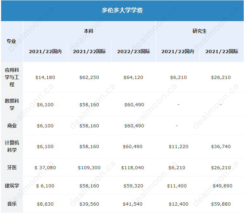Click $6,100 in the 计算机科学 row
244x214 pixels.
point(45,147)
